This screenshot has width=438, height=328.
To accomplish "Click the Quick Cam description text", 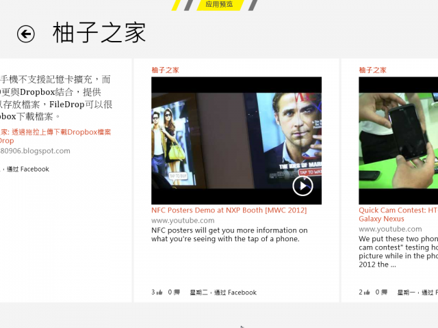I will pos(398,251).
